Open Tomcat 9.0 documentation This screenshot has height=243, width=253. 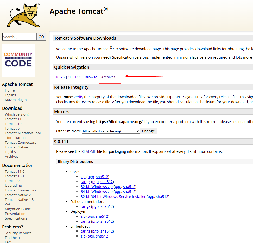click(x=14, y=181)
